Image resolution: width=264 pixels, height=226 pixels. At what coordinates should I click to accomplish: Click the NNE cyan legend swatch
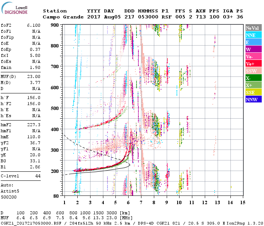coord(253,35)
